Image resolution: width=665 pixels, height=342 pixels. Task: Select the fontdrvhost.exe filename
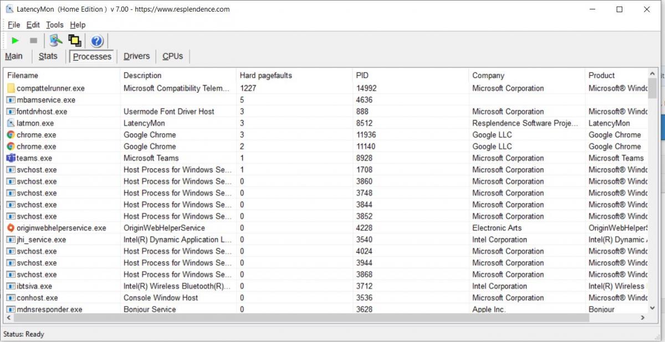point(42,111)
